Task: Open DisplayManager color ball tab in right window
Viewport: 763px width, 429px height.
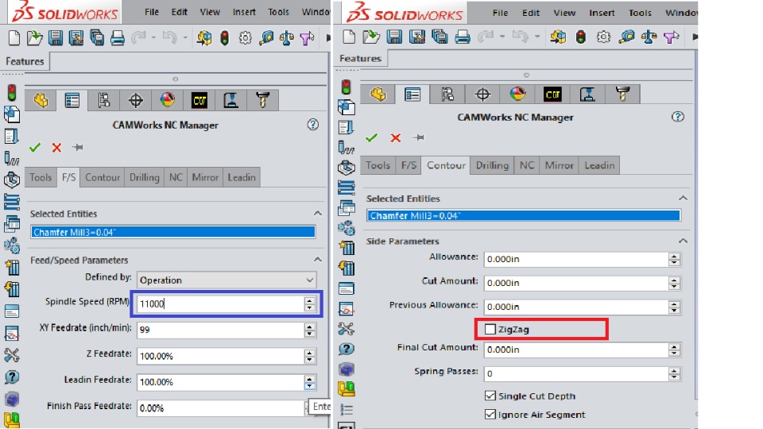Action: pyautogui.click(x=517, y=94)
